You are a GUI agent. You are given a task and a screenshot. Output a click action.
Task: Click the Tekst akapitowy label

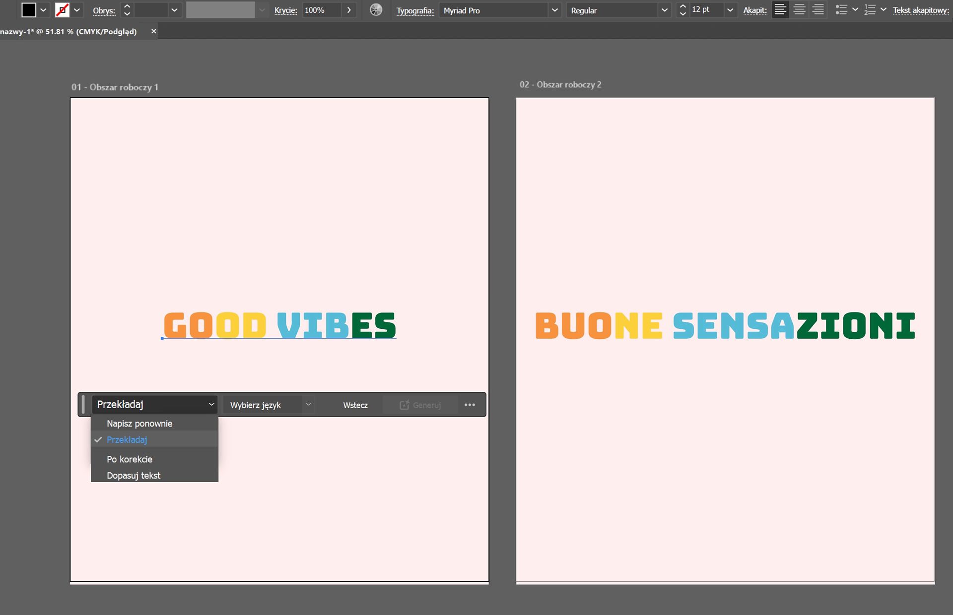[921, 10]
